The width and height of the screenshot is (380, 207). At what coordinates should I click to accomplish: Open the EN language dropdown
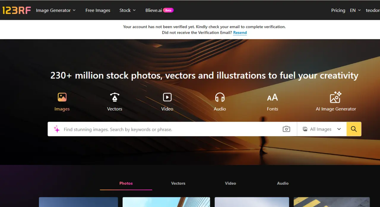click(355, 10)
